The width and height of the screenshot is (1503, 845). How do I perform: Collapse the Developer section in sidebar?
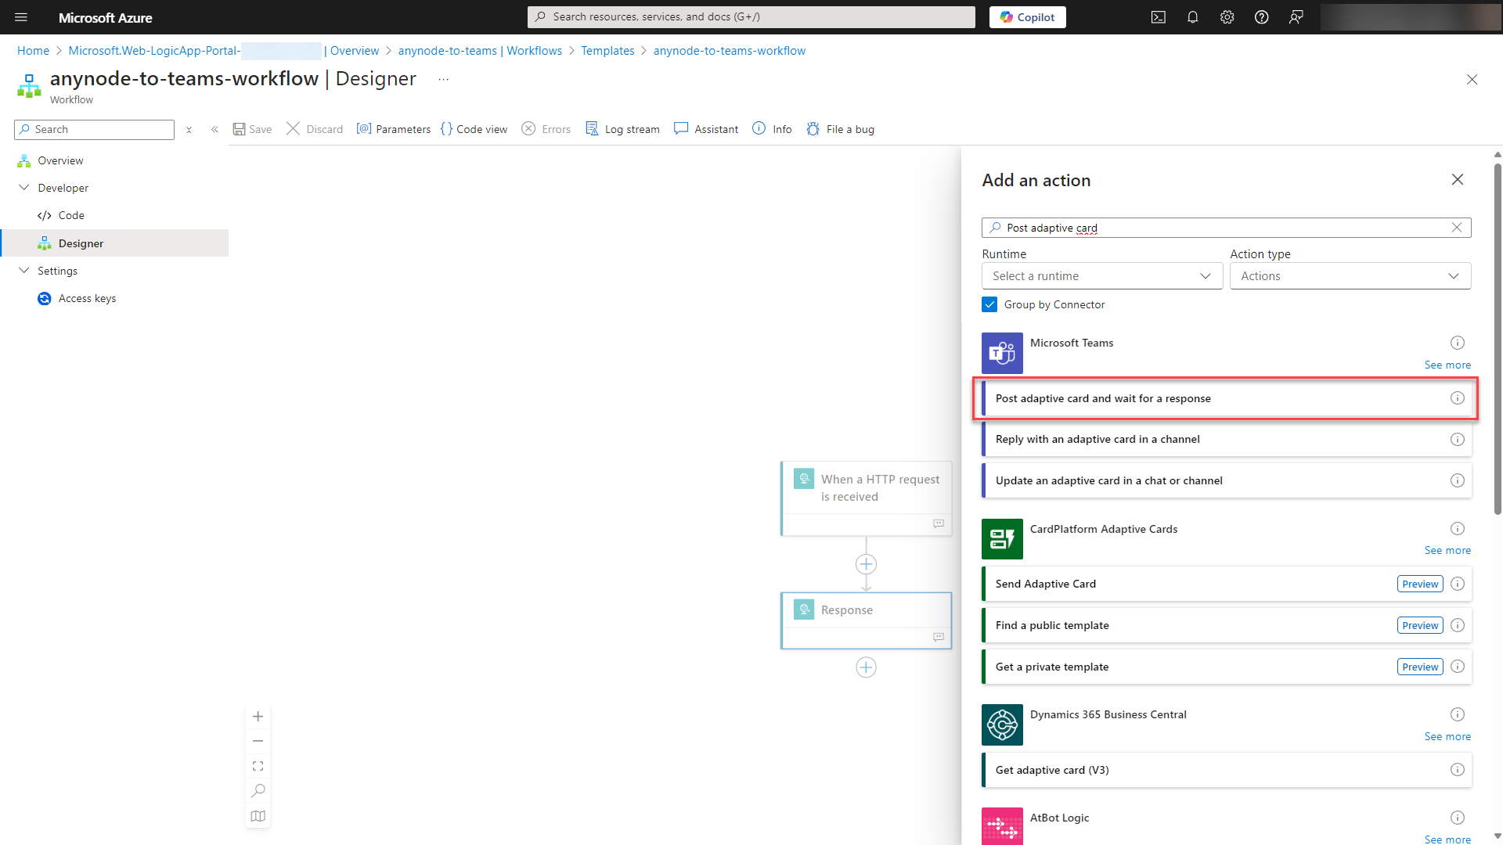[23, 188]
